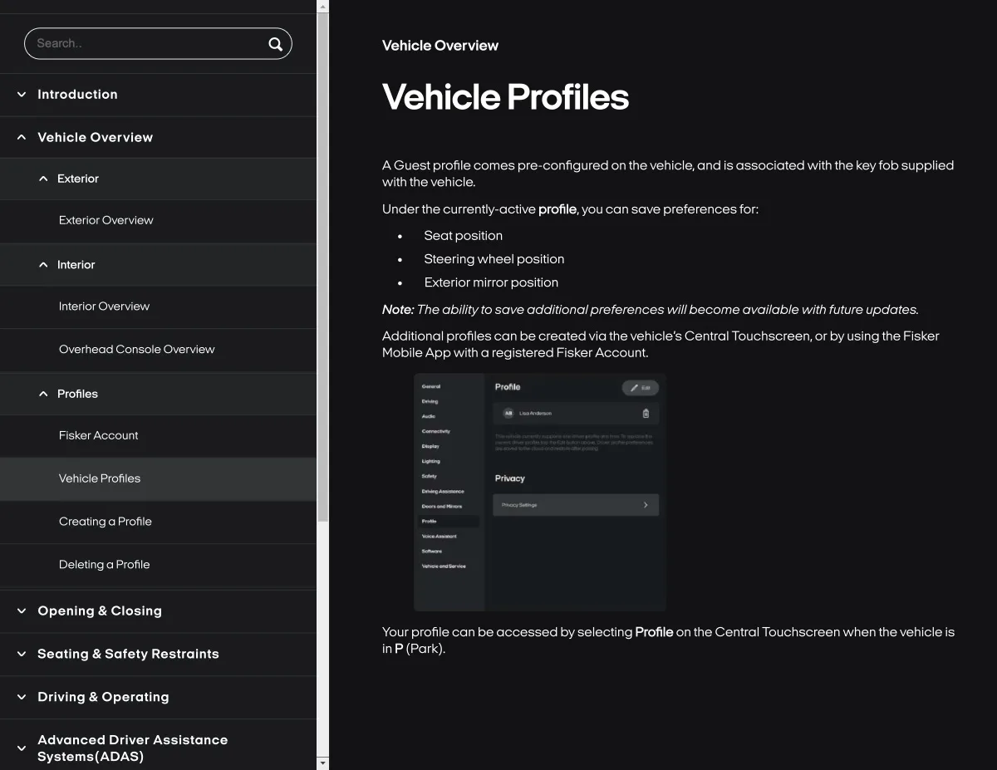Viewport: 997px width, 770px height.
Task: Expand Advanced Driver Assistance Systems chevron
Action: click(22, 748)
